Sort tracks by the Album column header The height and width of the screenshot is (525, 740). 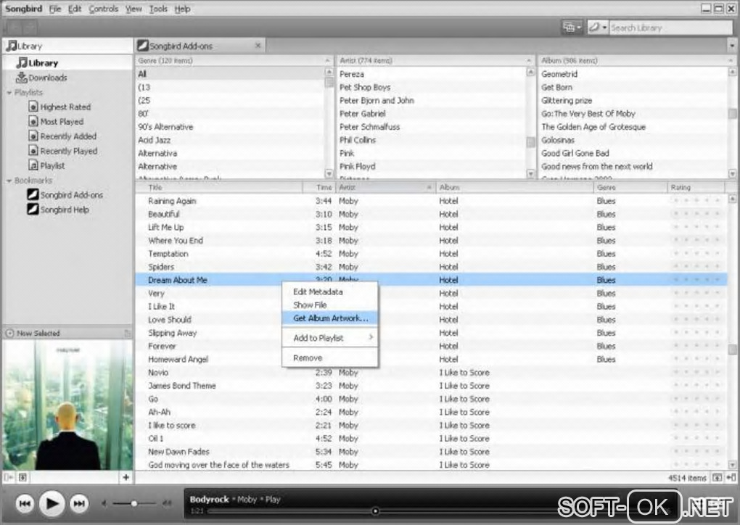point(514,187)
